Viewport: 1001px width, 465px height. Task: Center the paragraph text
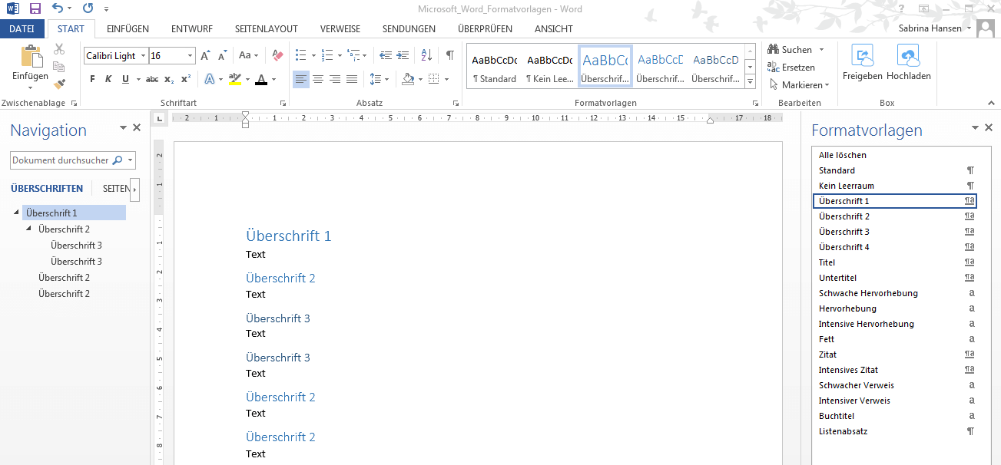[318, 79]
